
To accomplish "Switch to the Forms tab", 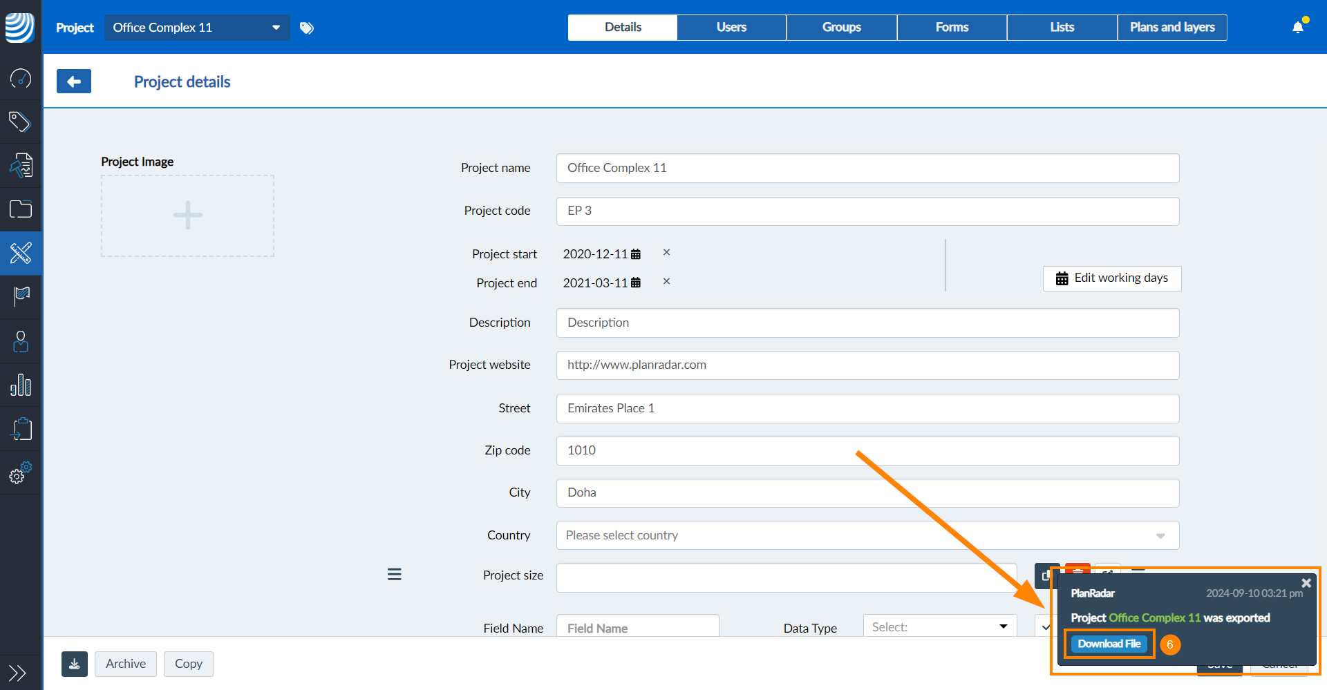I will [952, 28].
